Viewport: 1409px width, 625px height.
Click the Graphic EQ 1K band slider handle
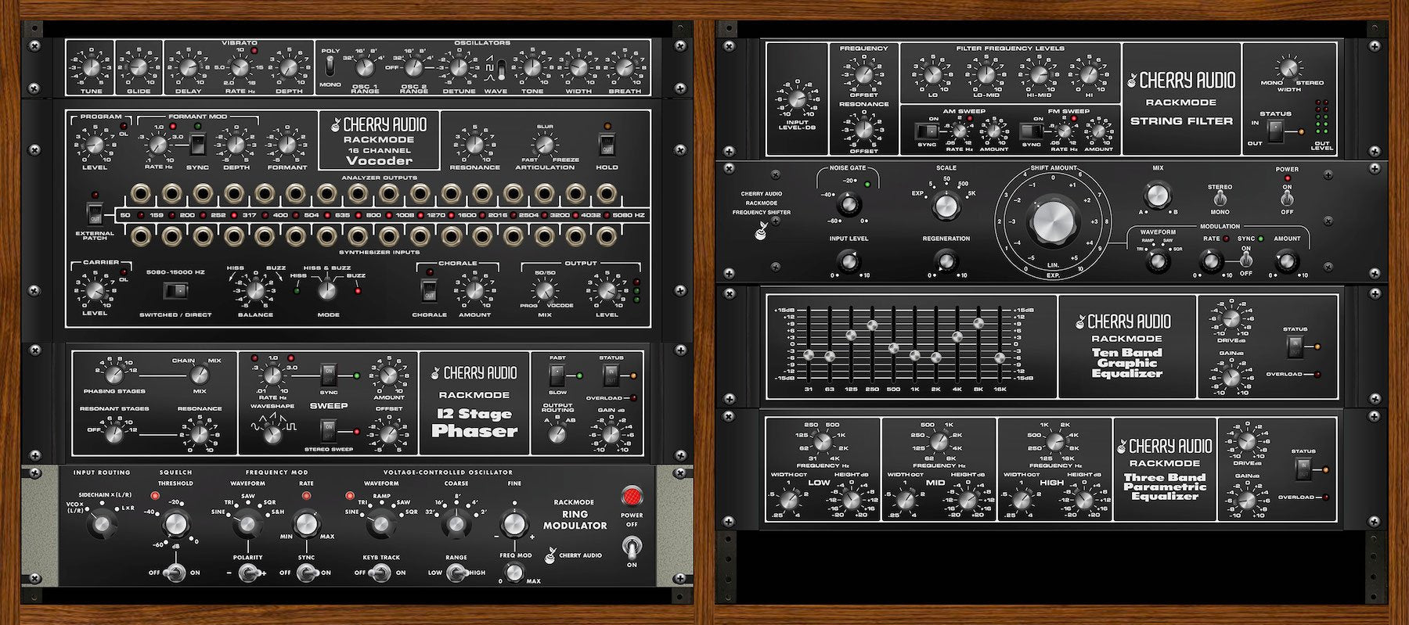click(x=914, y=356)
